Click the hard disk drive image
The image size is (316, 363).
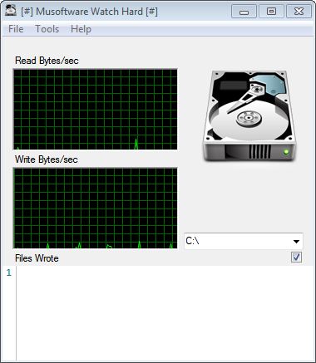249,115
